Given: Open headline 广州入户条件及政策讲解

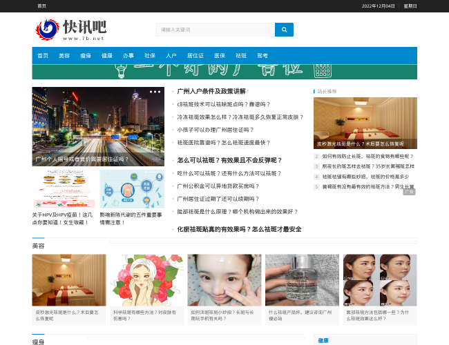Looking at the screenshot, I should click(x=211, y=91).
